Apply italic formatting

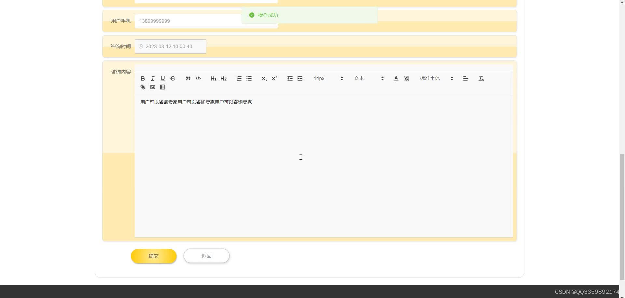tap(153, 78)
